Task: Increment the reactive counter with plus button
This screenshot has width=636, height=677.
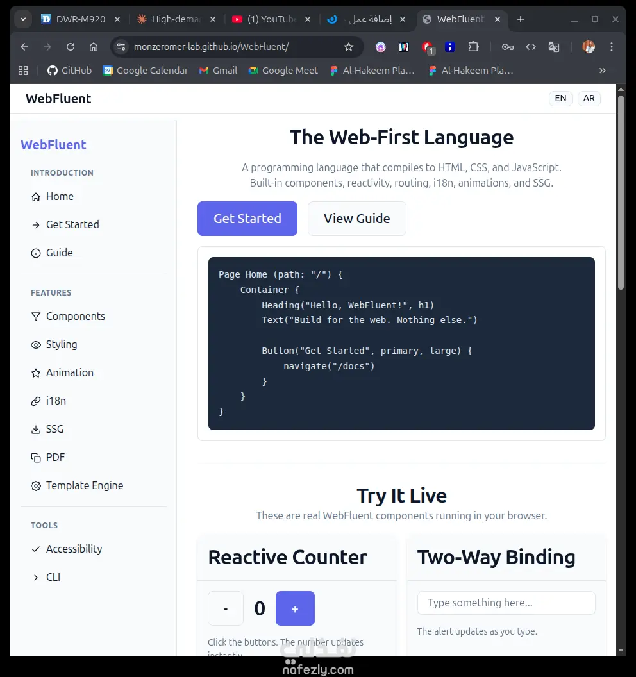Action: [x=295, y=608]
